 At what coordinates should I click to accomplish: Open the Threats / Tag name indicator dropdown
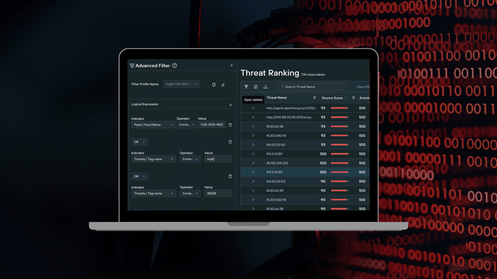coord(152,159)
